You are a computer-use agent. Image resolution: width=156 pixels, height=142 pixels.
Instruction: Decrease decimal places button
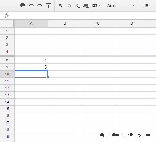78,6
